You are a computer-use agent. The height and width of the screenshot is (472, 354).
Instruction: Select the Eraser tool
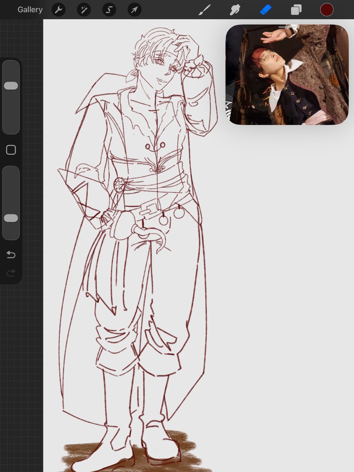pyautogui.click(x=266, y=9)
